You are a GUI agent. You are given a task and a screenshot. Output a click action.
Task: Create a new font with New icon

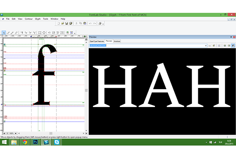click(x=58, y=23)
